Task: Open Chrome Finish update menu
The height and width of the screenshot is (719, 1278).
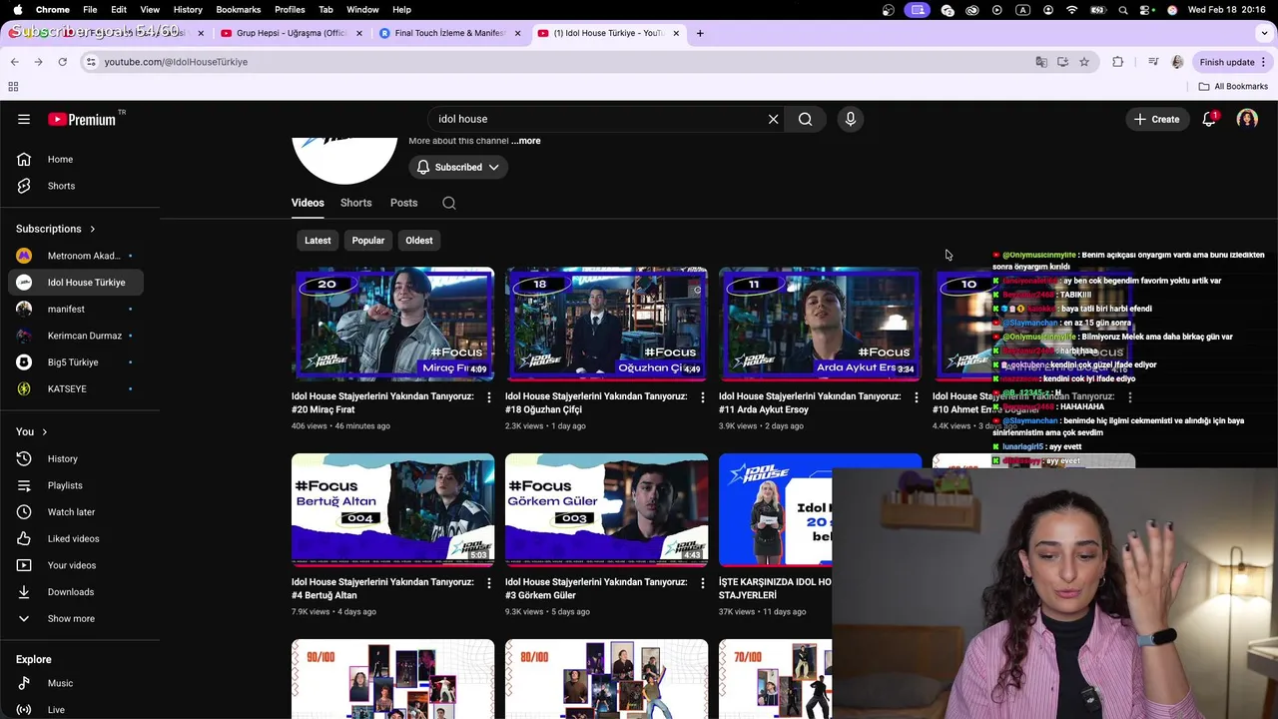Action: tap(1233, 62)
